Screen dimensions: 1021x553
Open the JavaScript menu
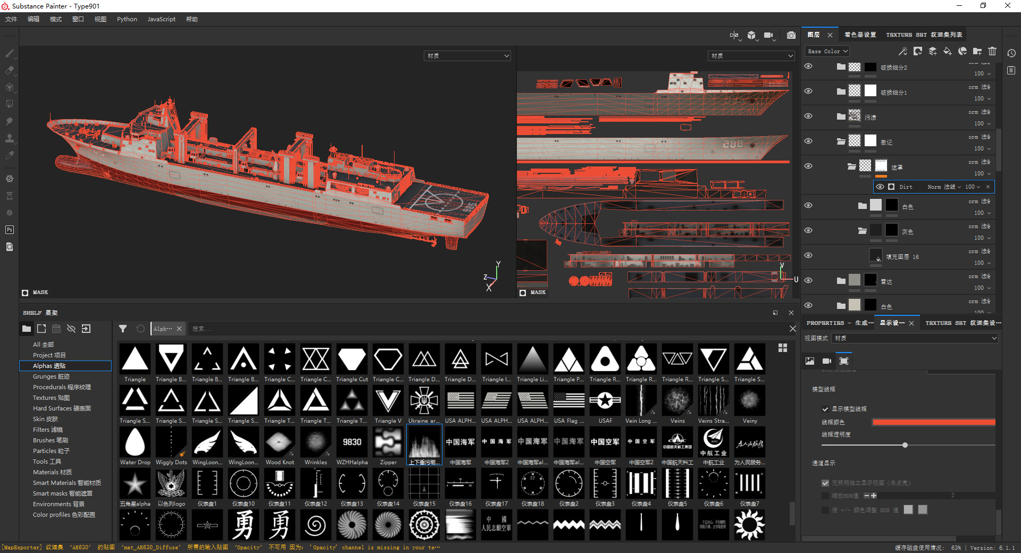pos(161,19)
